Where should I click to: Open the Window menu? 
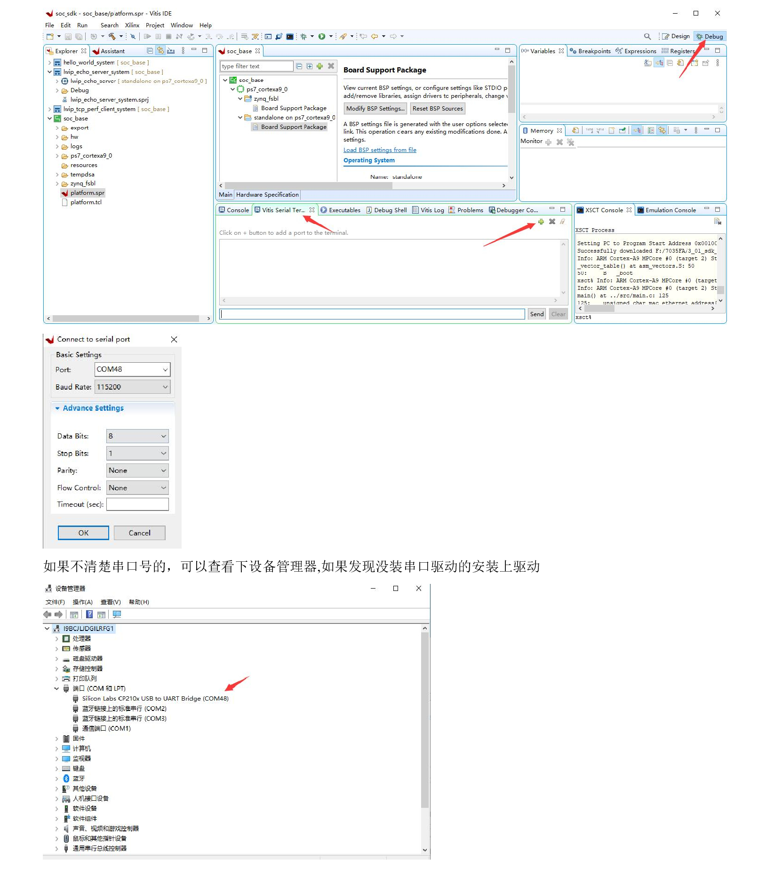(182, 25)
